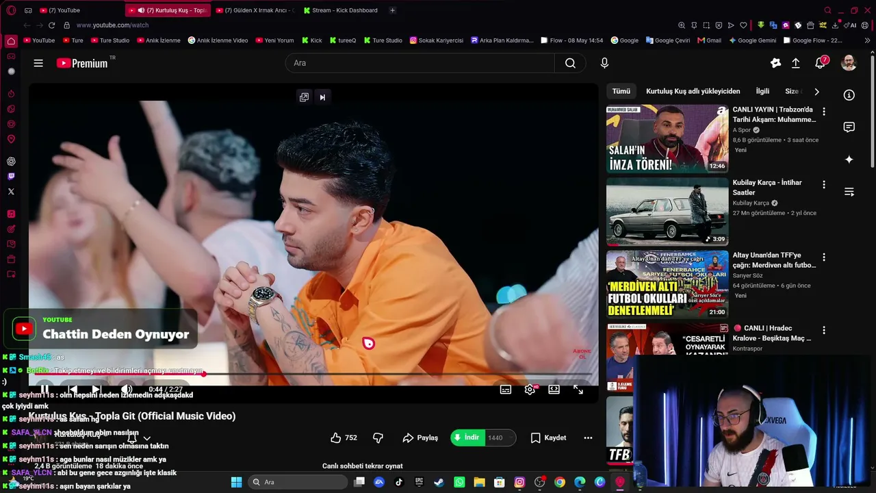The width and height of the screenshot is (876, 493).
Task: Toggle theater mode in the player
Action: [x=554, y=390]
